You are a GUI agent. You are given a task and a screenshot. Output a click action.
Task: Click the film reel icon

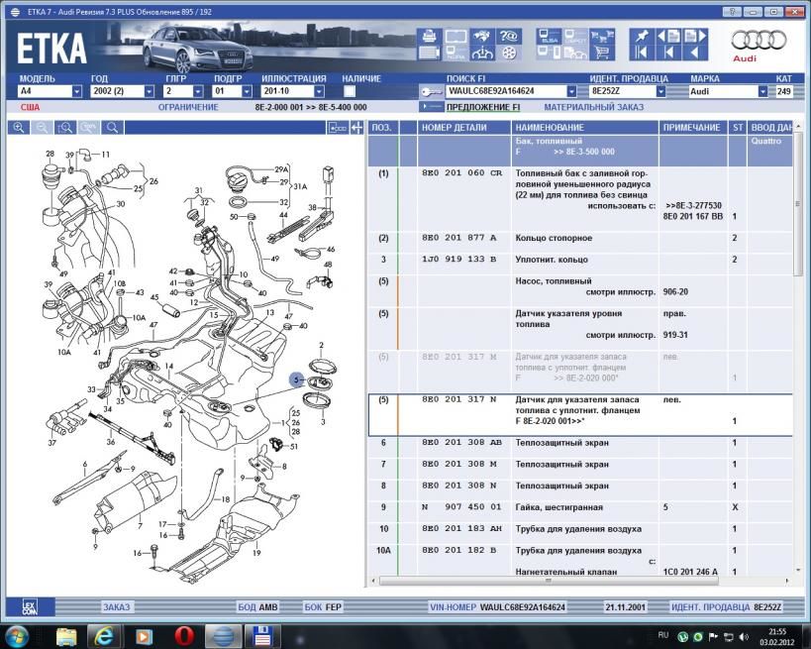coord(510,54)
